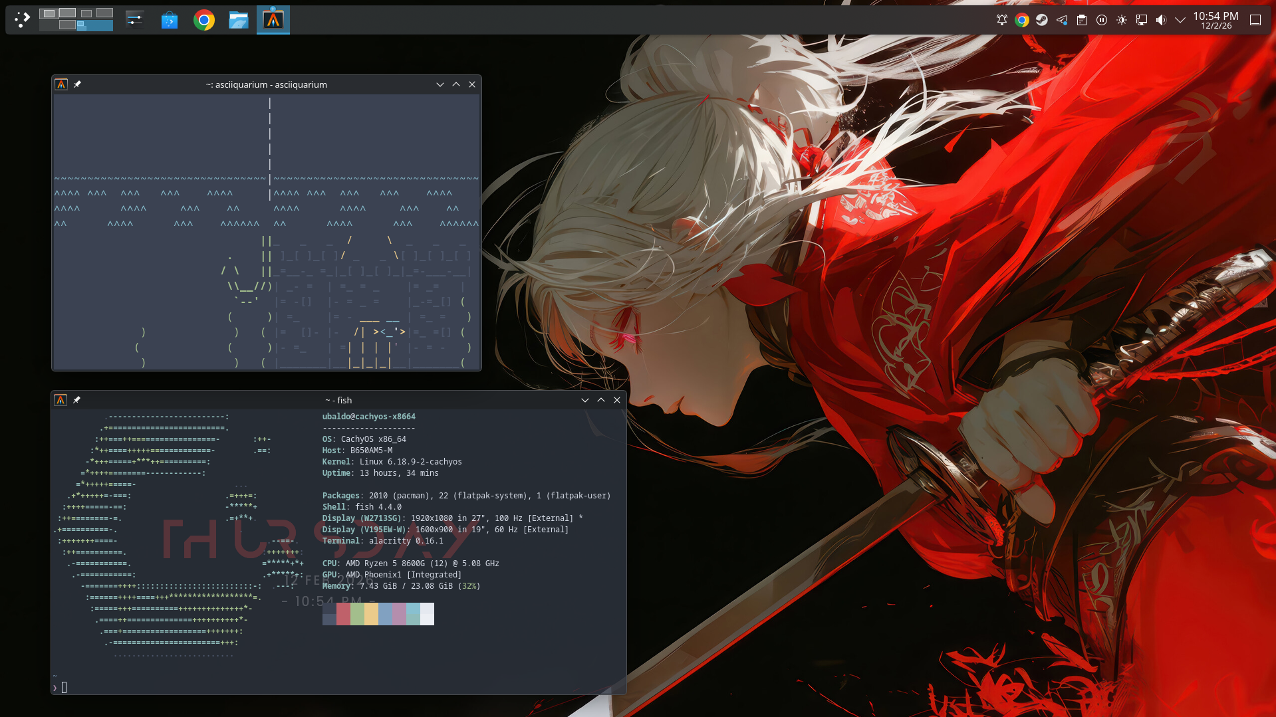Open Google Chrome from the panel
This screenshot has height=717, width=1276.
click(204, 21)
